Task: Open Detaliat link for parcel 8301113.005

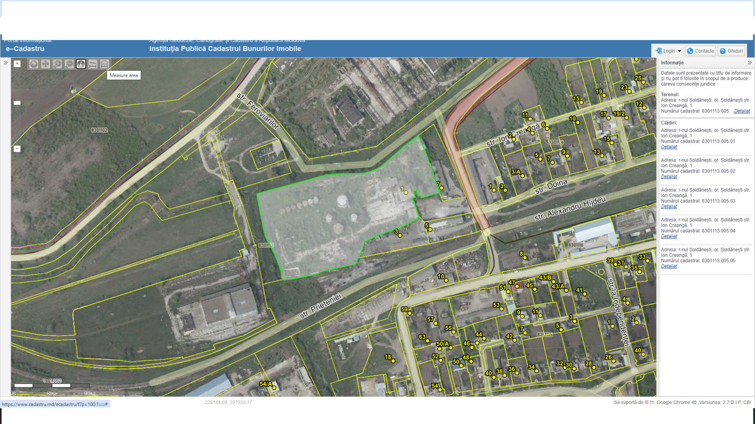Action: (742, 111)
